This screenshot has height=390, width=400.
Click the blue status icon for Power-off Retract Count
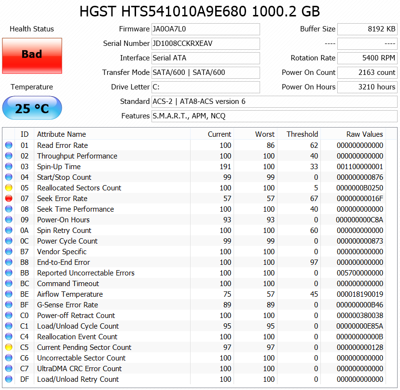click(x=9, y=316)
